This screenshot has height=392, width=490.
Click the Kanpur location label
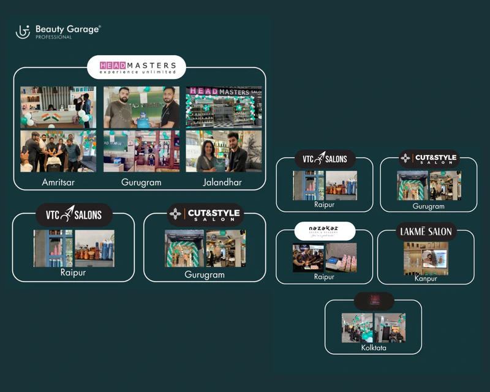pyautogui.click(x=426, y=277)
